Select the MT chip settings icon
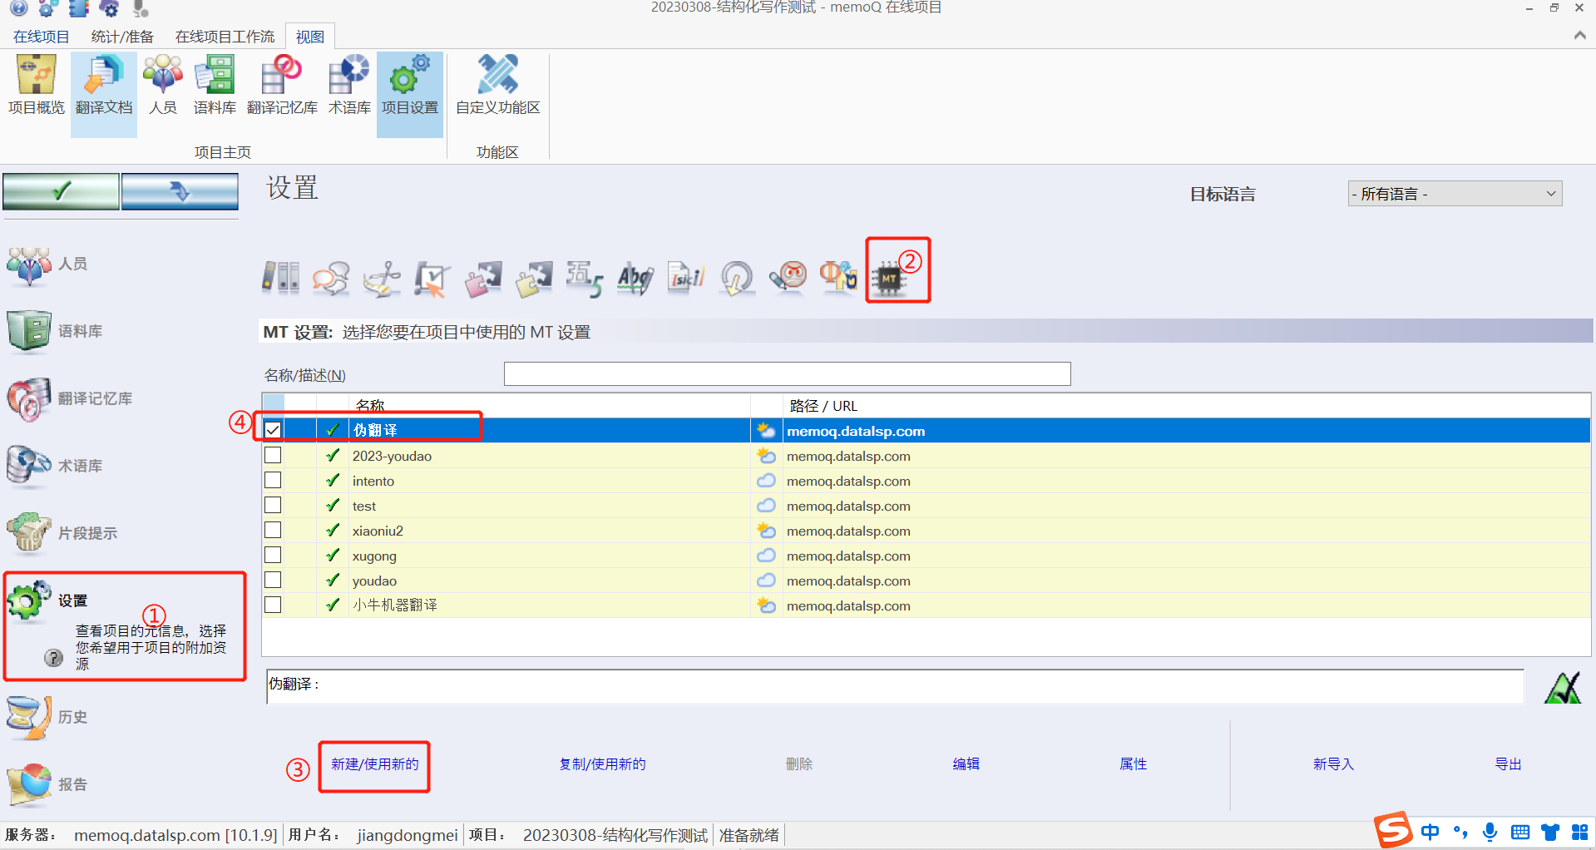The image size is (1596, 850). pyautogui.click(x=889, y=278)
